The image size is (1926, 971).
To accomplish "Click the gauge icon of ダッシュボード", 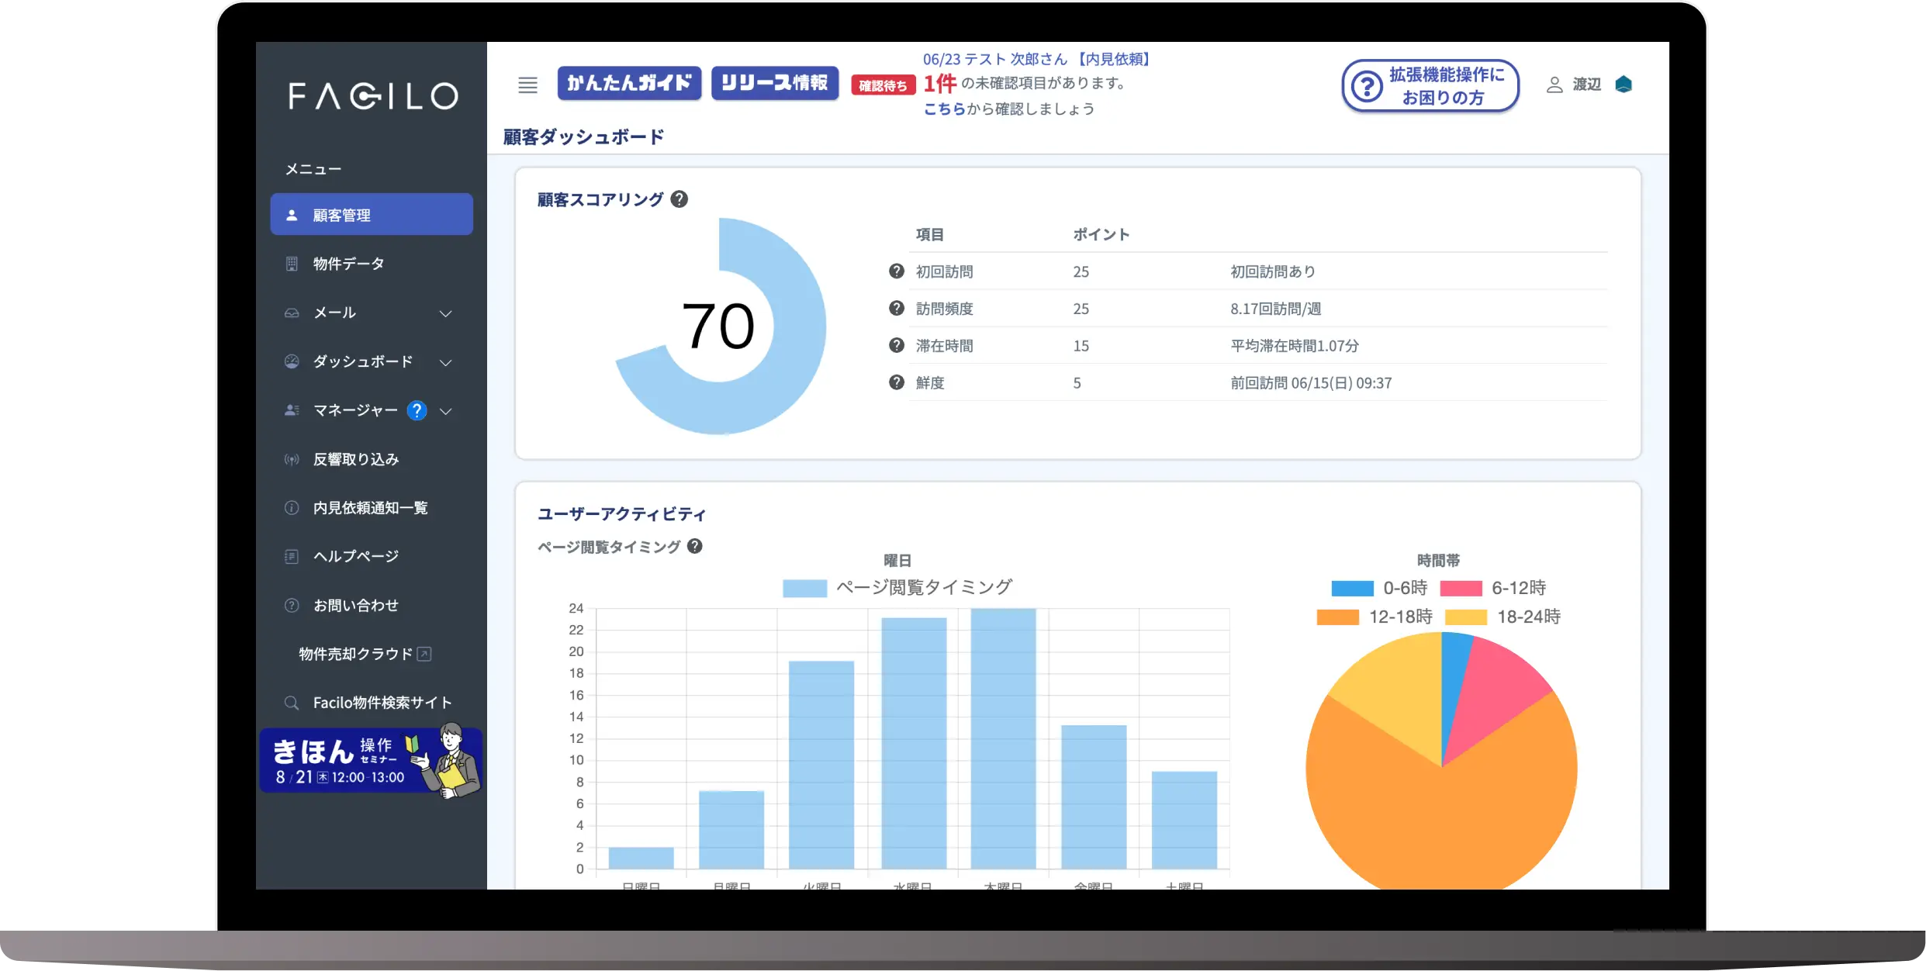I will (x=292, y=361).
